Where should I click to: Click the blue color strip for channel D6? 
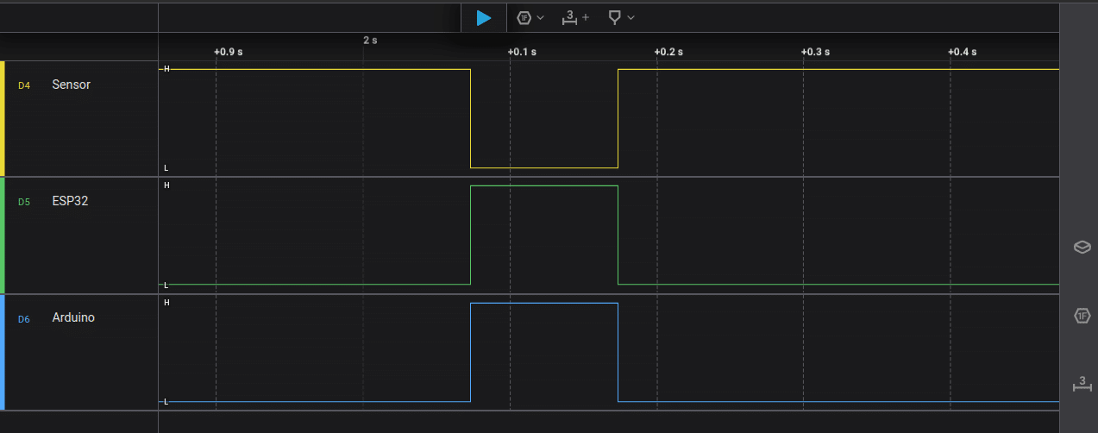(3, 352)
